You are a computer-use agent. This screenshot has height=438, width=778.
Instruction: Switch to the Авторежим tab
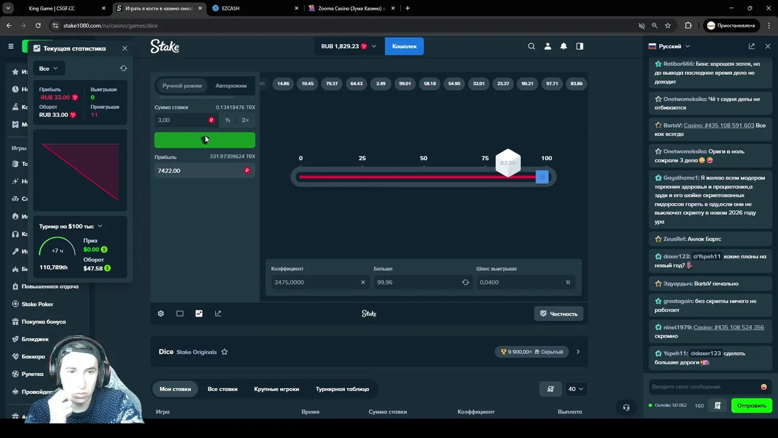click(x=231, y=86)
